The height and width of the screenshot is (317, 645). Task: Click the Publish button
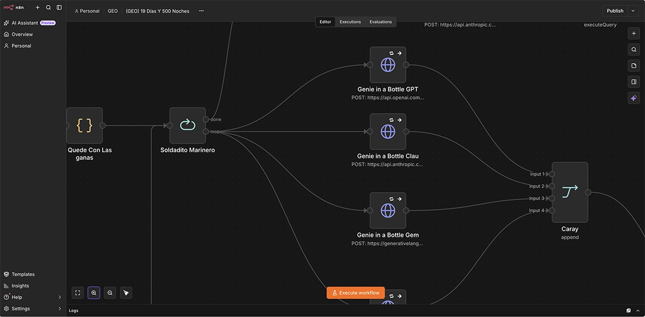click(615, 11)
